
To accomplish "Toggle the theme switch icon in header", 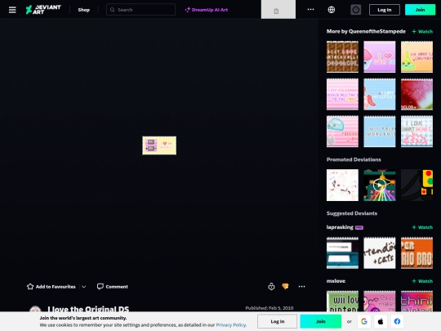I will pos(356,10).
